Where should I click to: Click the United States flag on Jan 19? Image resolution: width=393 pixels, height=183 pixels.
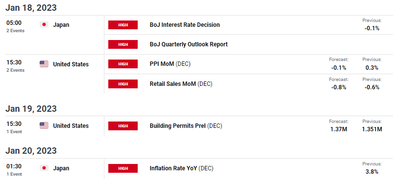click(x=44, y=125)
